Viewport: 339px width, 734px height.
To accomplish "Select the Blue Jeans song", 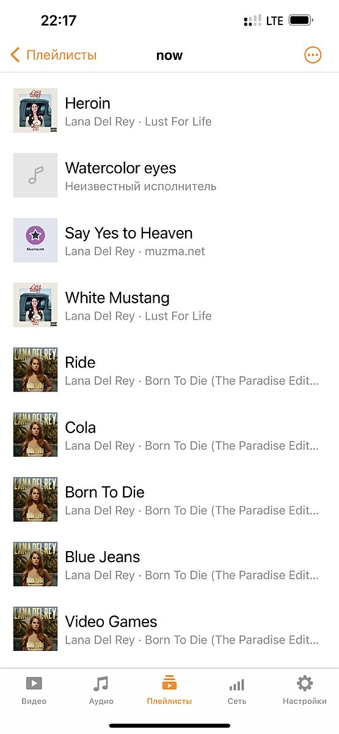I will [x=169, y=565].
